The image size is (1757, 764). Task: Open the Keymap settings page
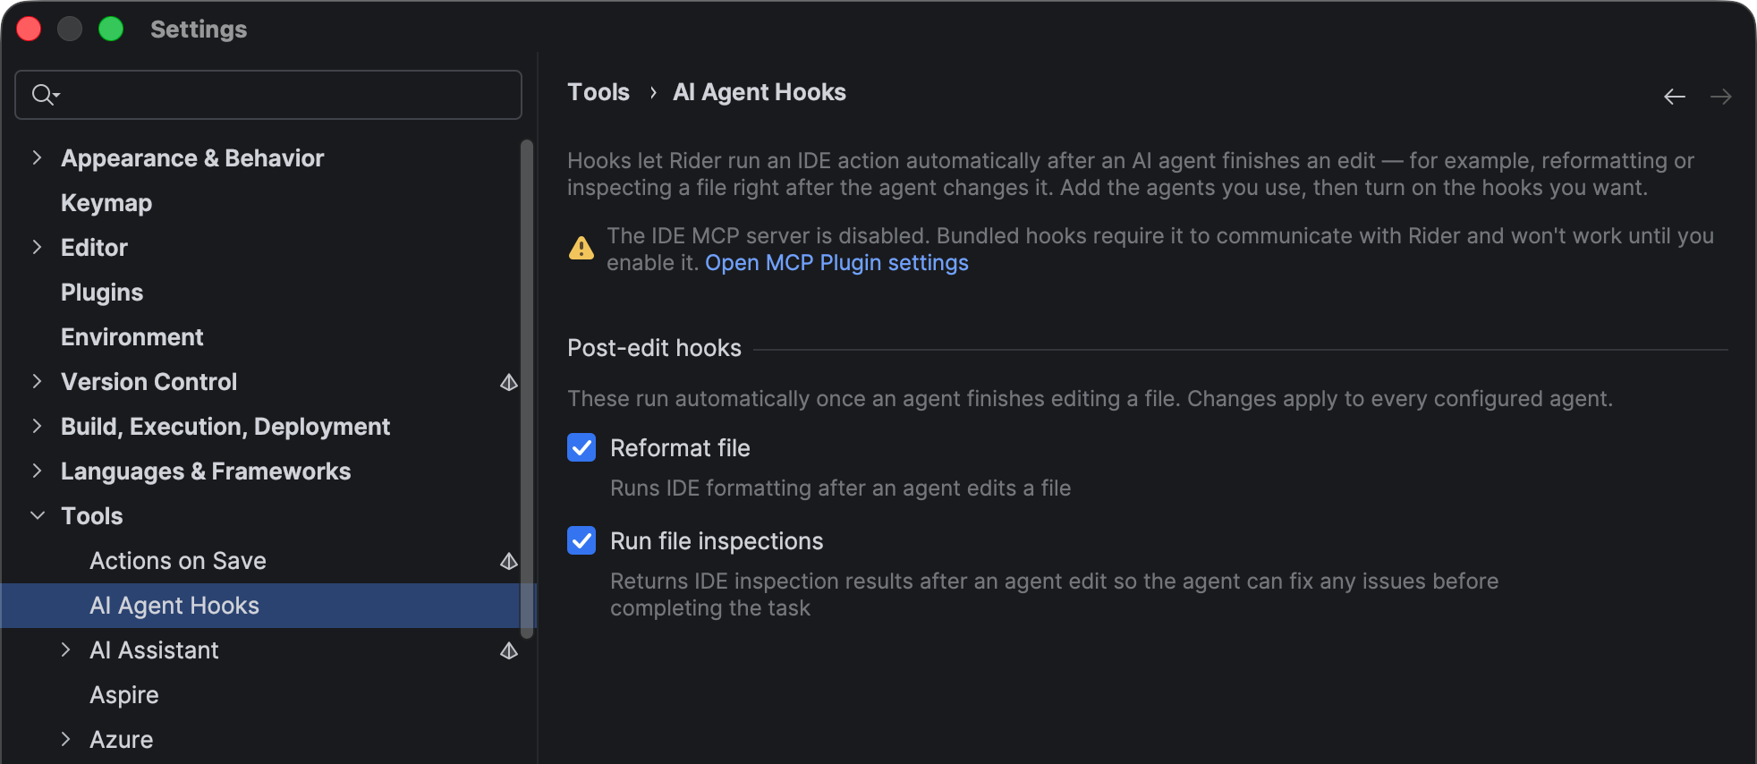pos(106,203)
